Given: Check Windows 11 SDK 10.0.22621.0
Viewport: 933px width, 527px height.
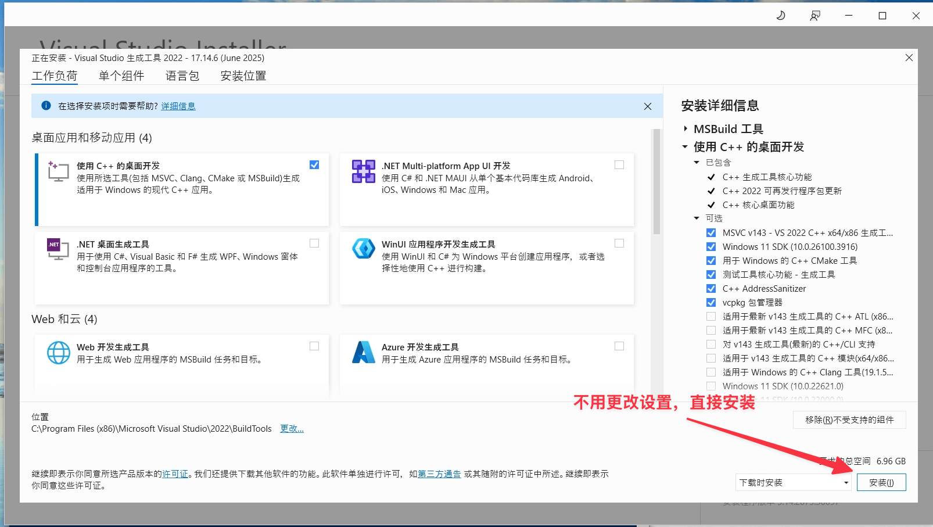Looking at the screenshot, I should (711, 386).
